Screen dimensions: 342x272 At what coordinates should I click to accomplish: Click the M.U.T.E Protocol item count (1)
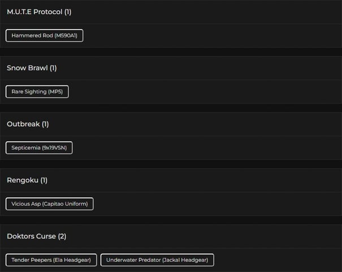[68, 12]
